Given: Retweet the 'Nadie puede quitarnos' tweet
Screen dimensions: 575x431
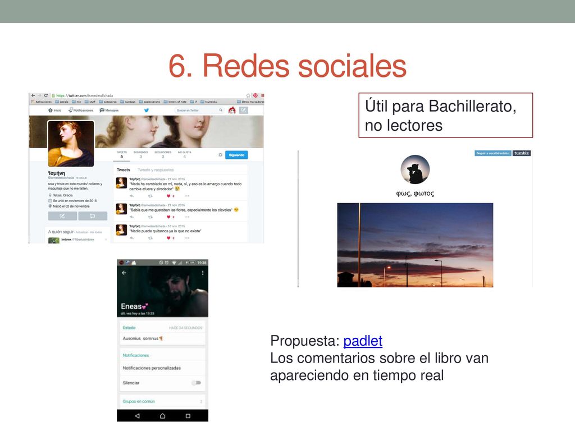Looking at the screenshot, I should (150, 238).
